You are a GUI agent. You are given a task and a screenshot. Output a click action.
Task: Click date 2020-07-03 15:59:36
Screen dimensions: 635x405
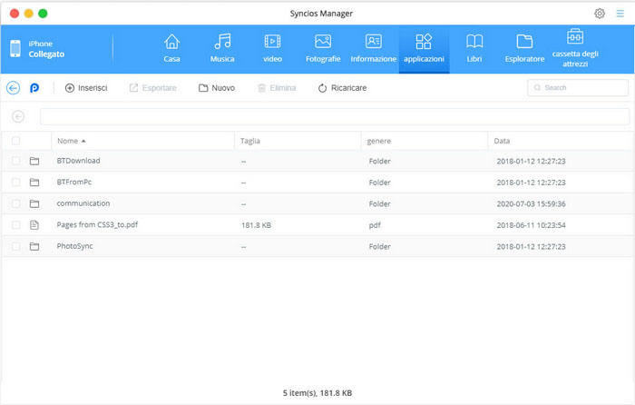(x=531, y=204)
